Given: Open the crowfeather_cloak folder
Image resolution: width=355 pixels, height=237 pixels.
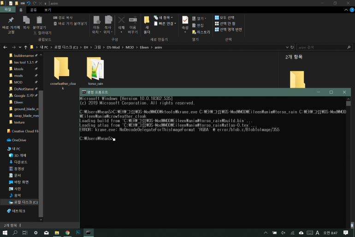Looking at the screenshot, I should click(62, 68).
